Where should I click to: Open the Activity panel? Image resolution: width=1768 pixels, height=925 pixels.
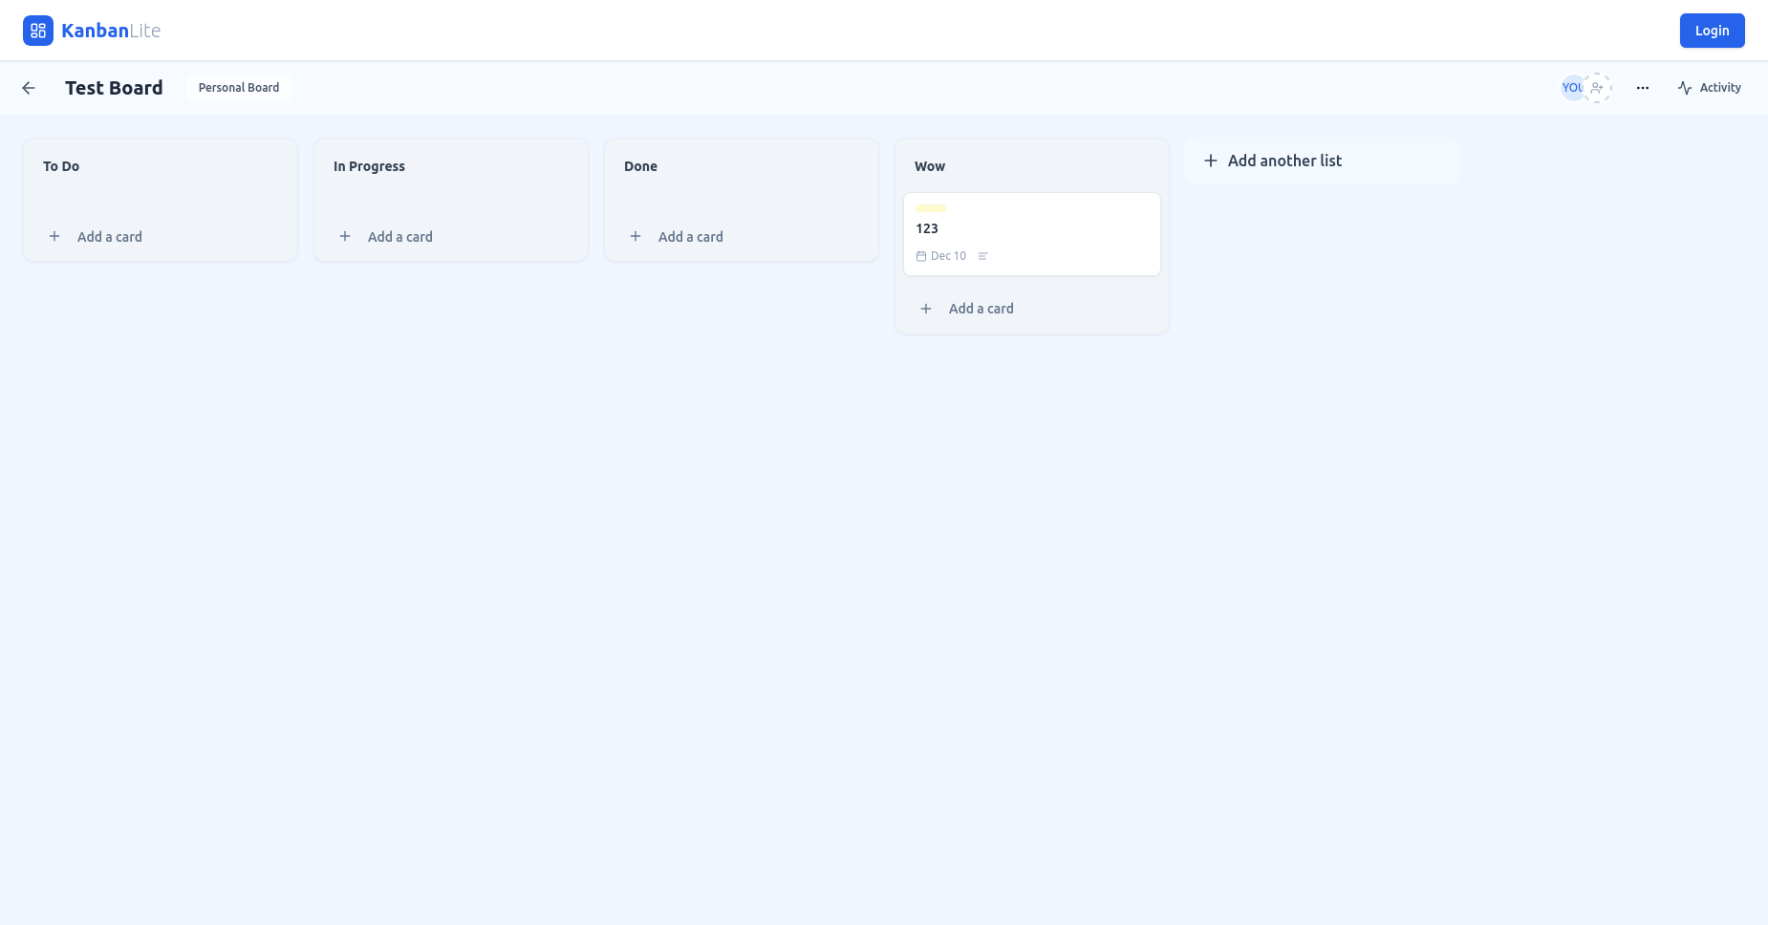click(1709, 88)
